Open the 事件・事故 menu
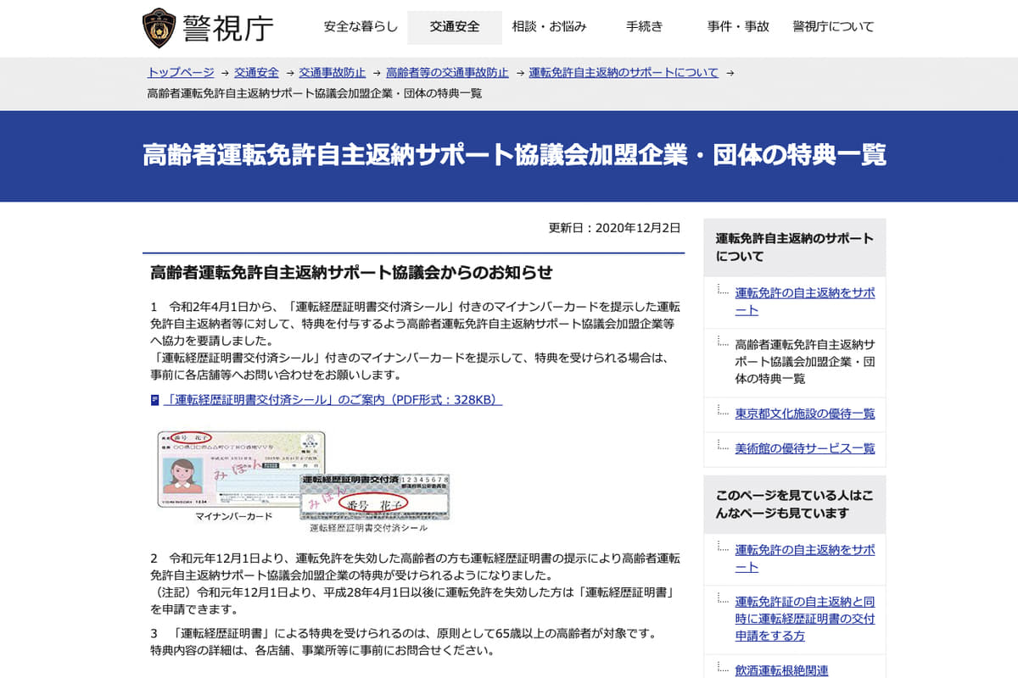Image resolution: width=1018 pixels, height=678 pixels. click(x=738, y=26)
